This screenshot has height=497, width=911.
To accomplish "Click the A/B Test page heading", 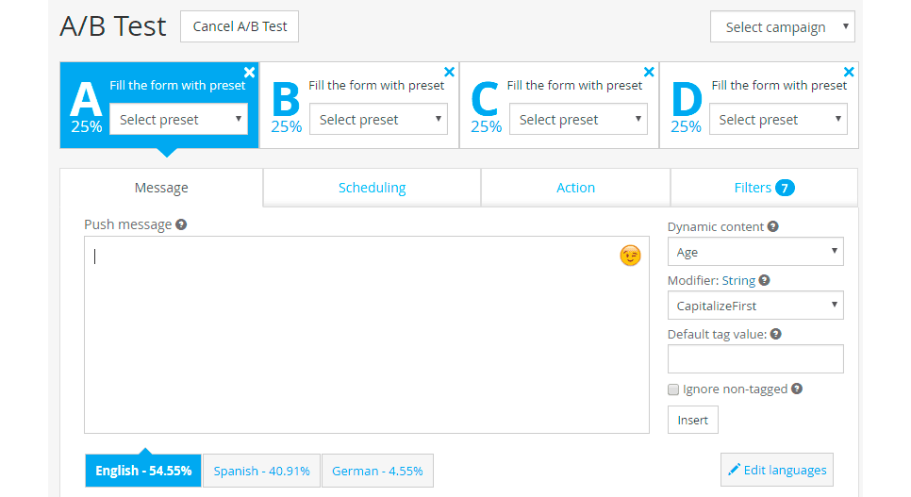I will 113,26.
